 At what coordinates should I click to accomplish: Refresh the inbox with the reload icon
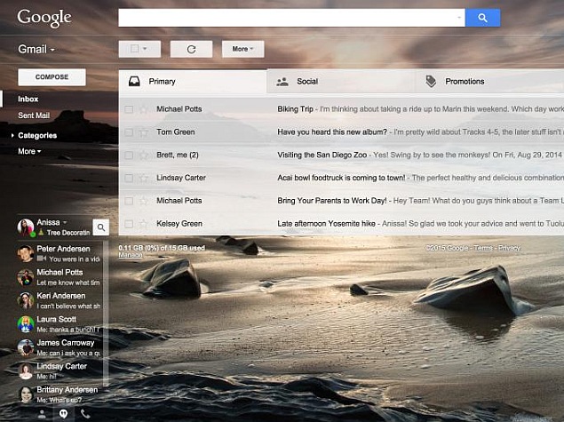[191, 49]
